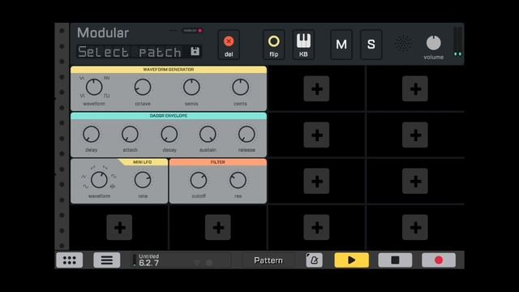
Task: Click the cents knob
Action: (x=240, y=88)
